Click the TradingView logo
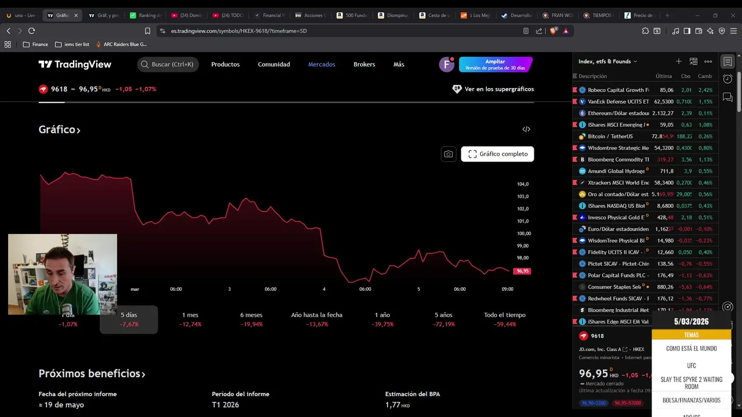The height and width of the screenshot is (417, 742). (75, 64)
